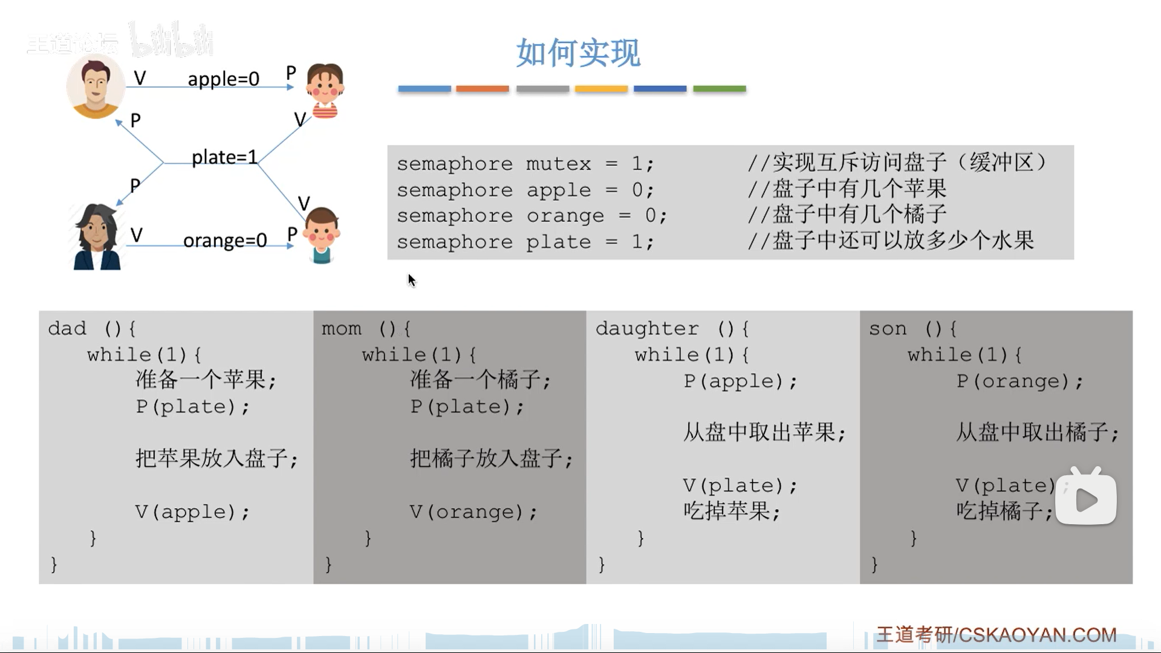
Task: Click the Bilibili play button overlay
Action: click(1086, 496)
